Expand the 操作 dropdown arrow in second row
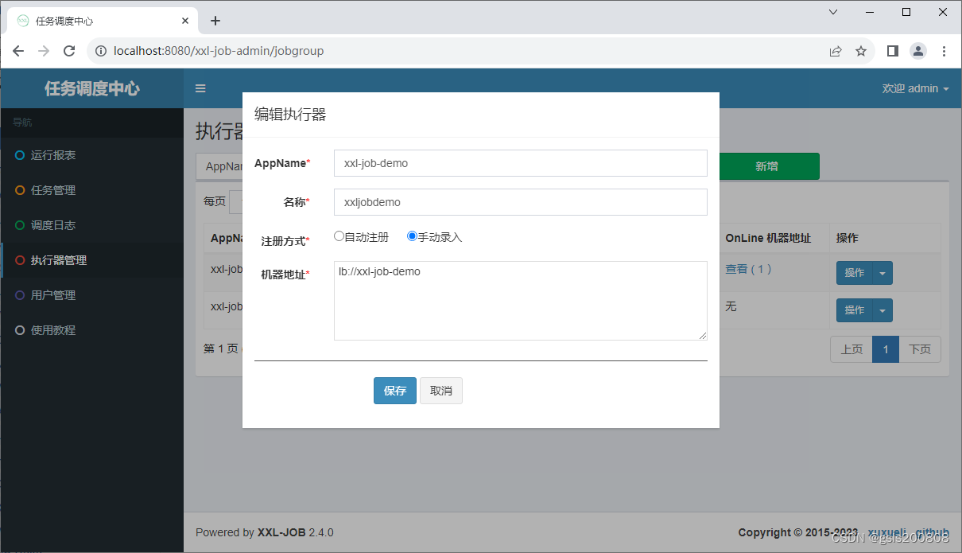This screenshot has width=962, height=553. [x=882, y=310]
